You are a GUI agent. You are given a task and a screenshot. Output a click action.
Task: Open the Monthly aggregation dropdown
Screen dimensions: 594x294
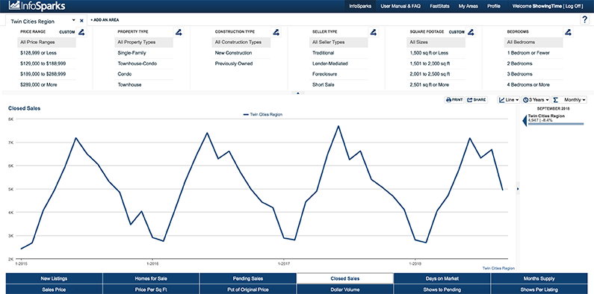[x=569, y=100]
